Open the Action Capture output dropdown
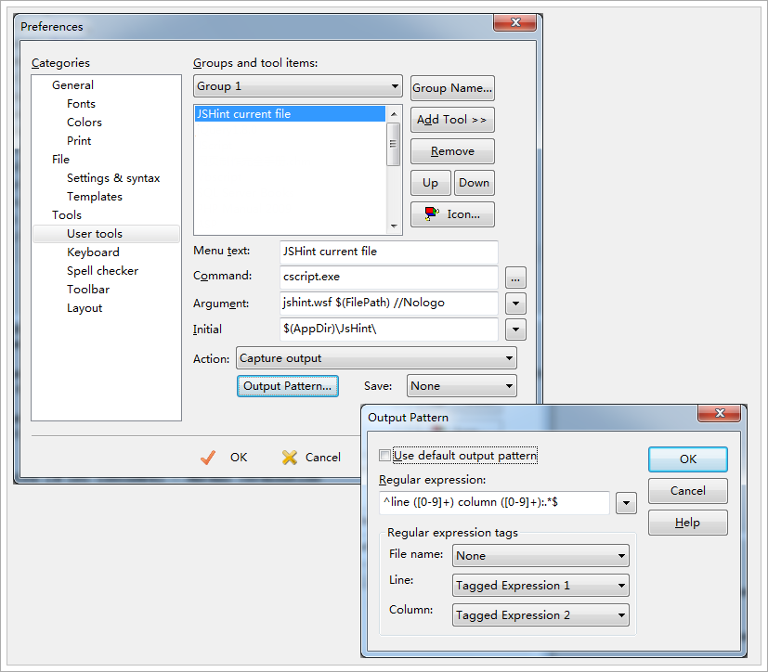The height and width of the screenshot is (672, 768). click(376, 358)
